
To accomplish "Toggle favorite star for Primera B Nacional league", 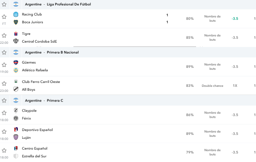I will pos(4,52).
